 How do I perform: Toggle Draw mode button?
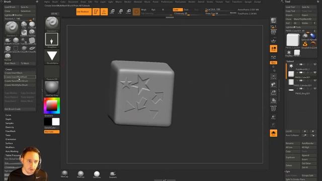point(104,12)
